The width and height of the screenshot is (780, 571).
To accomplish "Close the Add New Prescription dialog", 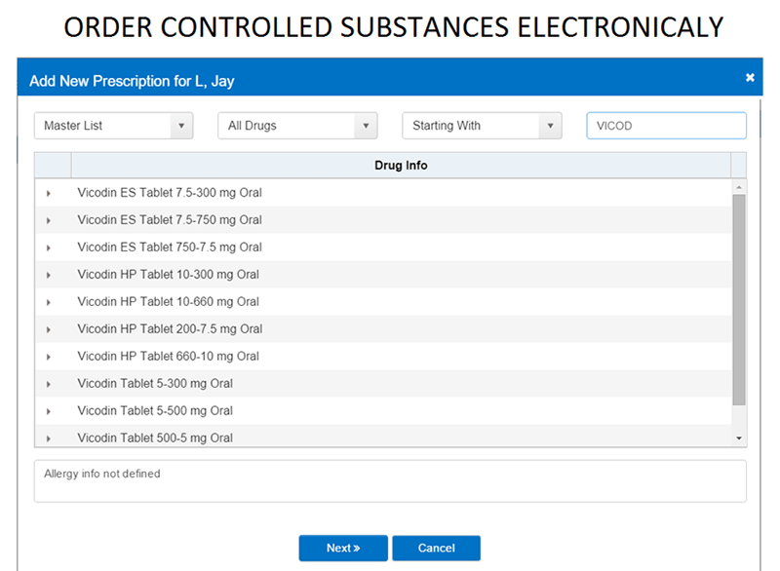I will click(x=750, y=77).
